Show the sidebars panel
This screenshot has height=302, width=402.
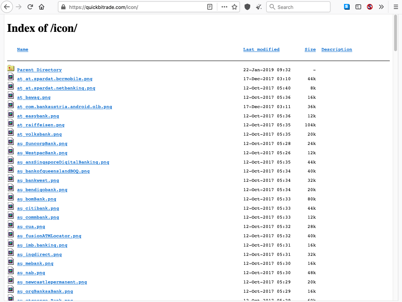point(358,7)
